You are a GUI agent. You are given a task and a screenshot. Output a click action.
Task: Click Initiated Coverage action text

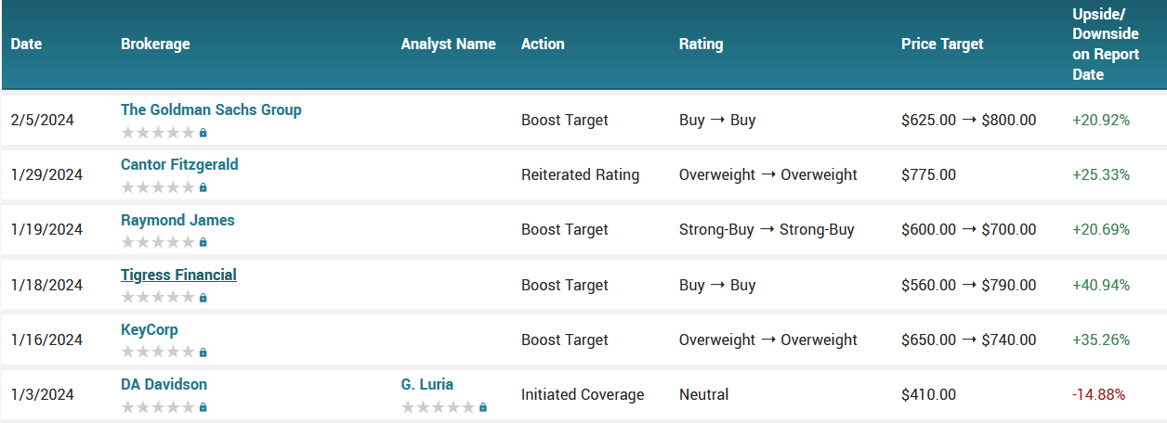(583, 394)
